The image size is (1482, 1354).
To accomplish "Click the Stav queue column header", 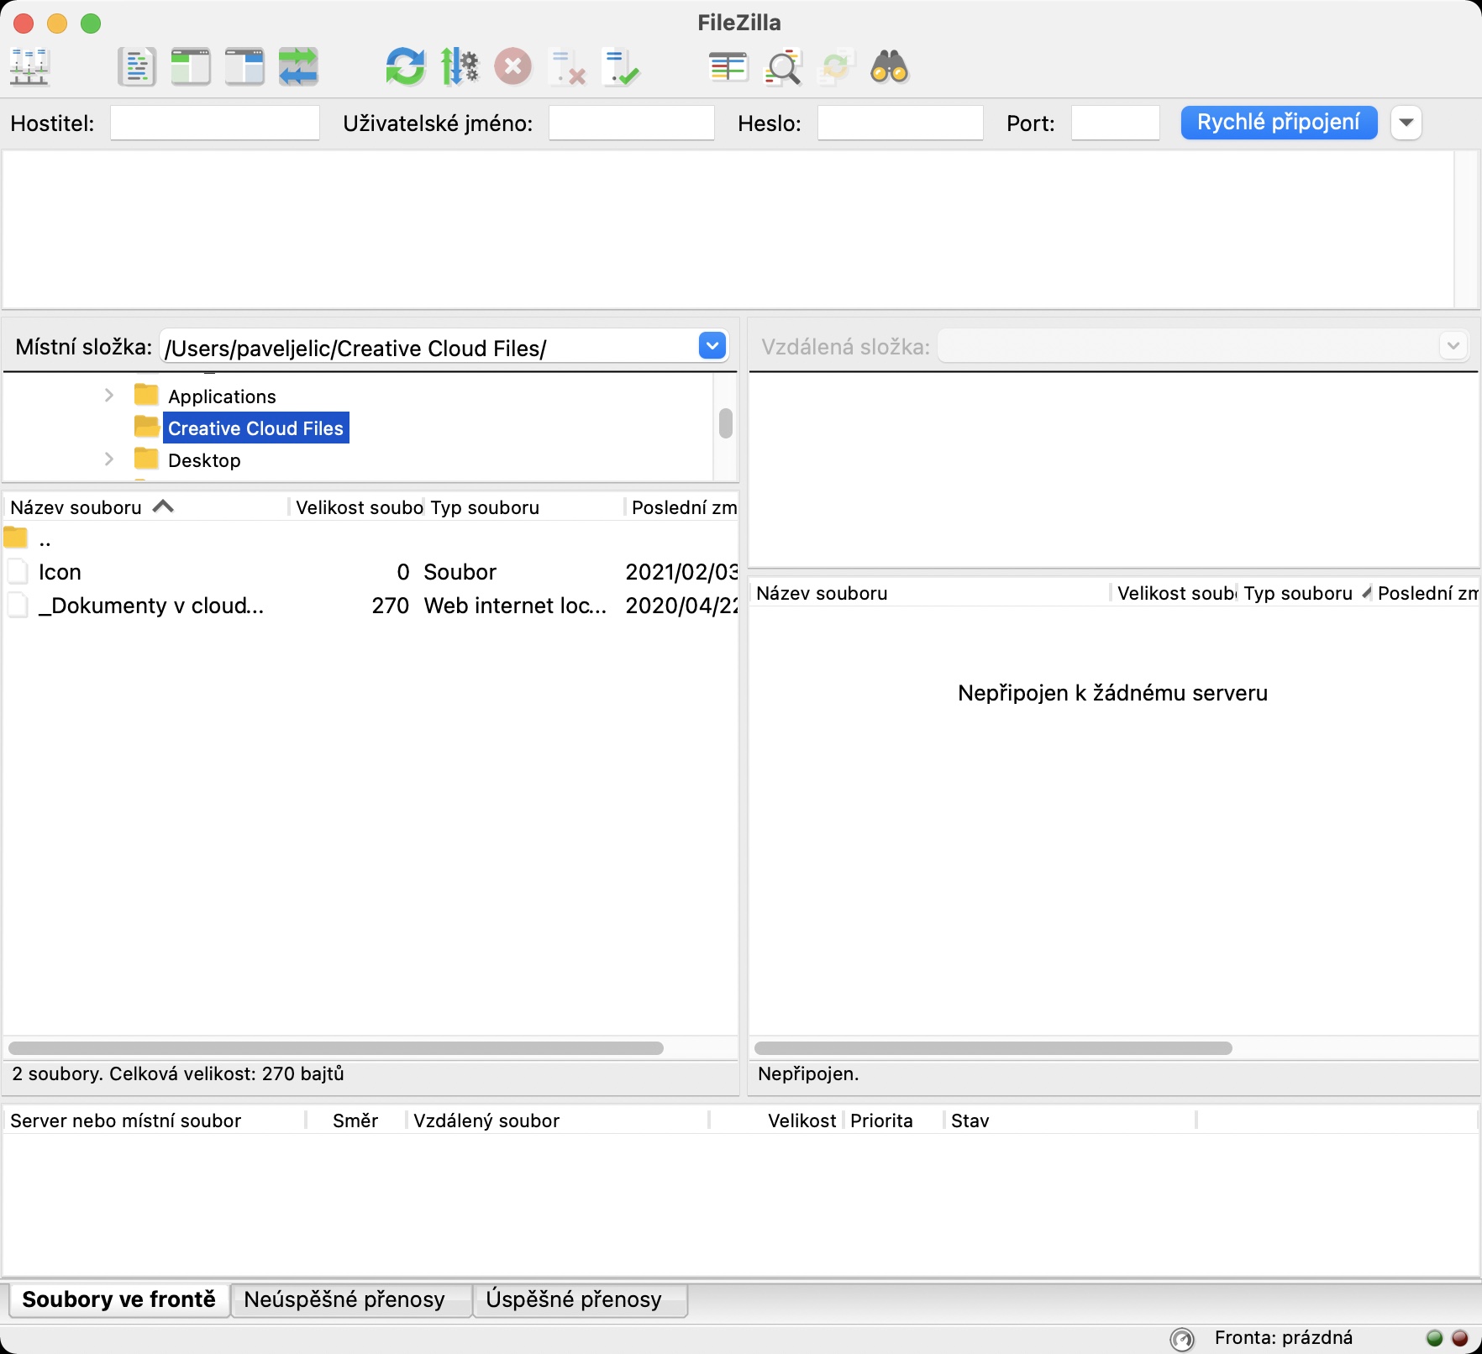I will 1070,1120.
